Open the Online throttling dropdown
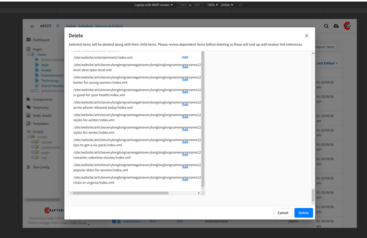Viewport: 367px width, 238px height. tap(227, 5)
